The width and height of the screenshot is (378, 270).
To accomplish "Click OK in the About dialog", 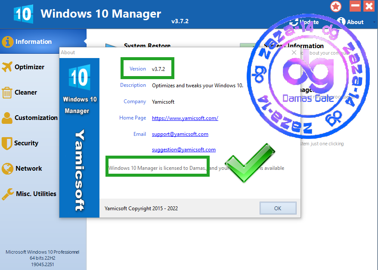I will pos(278,208).
